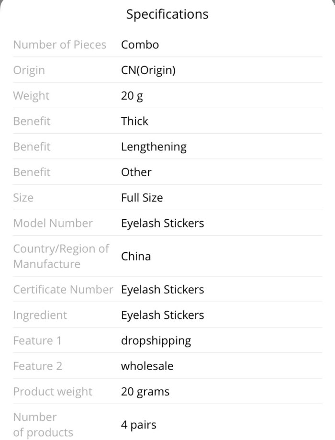Click the Lengthening benefit value
The height and width of the screenshot is (440, 335).
pyautogui.click(x=154, y=147)
